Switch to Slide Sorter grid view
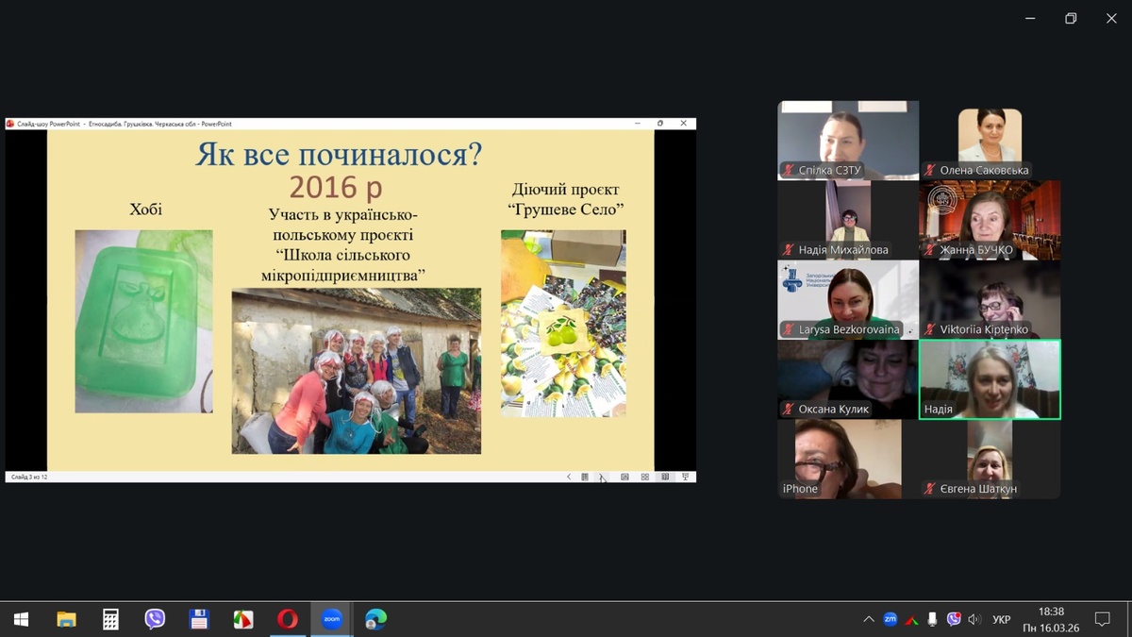Screen dimensions: 1132x637 coord(645,478)
